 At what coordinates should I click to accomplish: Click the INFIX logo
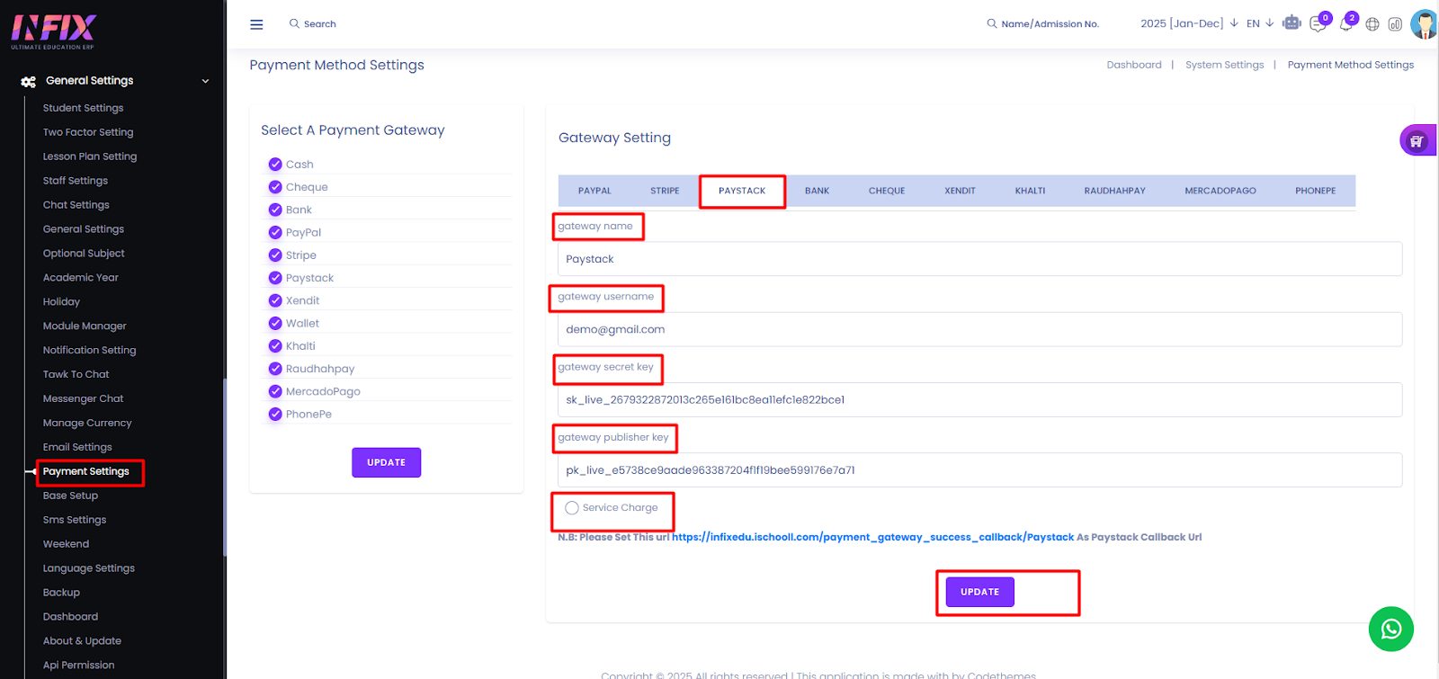point(53,31)
